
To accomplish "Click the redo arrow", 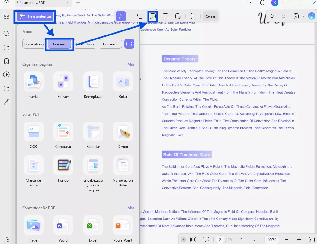I will point(283,16).
